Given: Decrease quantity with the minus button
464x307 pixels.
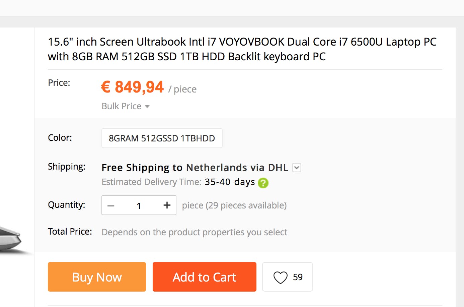Looking at the screenshot, I should point(111,205).
